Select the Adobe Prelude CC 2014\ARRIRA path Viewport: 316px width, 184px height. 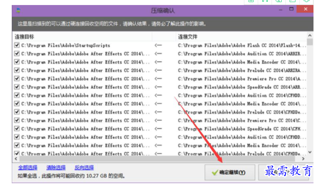(242, 70)
